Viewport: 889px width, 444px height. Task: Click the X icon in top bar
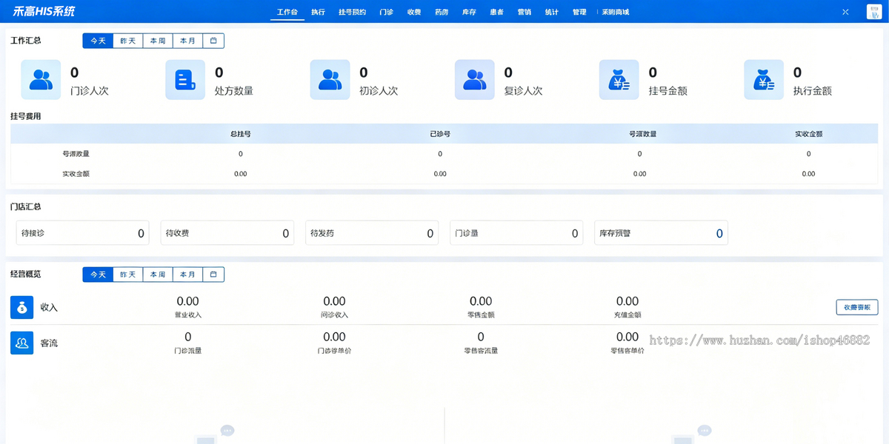pos(845,12)
